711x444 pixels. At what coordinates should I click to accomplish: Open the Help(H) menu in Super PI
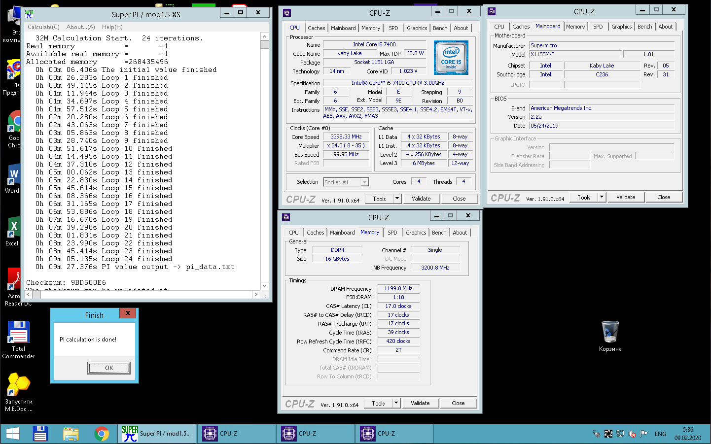[112, 27]
